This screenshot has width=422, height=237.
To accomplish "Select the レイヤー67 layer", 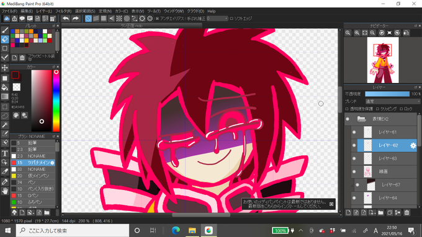I will pyautogui.click(x=385, y=185).
